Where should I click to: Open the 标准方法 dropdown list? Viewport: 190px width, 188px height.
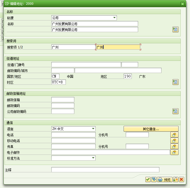pyautogui.click(x=93, y=158)
